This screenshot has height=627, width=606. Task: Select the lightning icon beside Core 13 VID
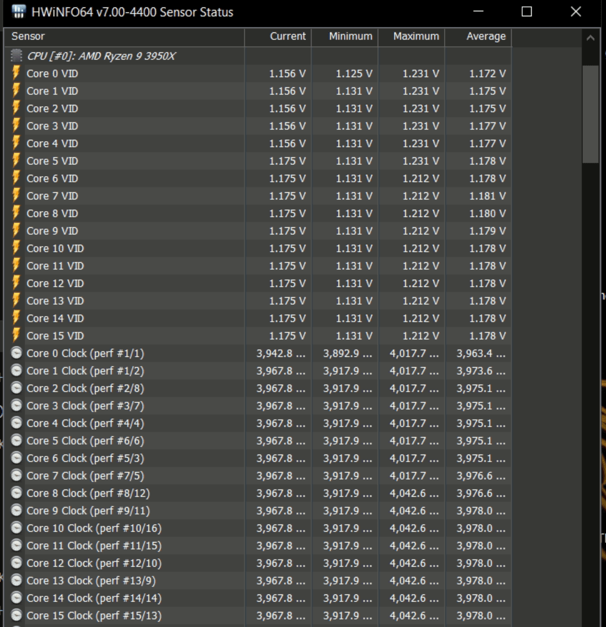click(16, 301)
